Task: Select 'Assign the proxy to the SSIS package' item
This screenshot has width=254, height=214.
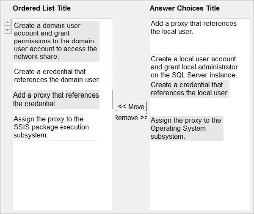Action: (56, 127)
